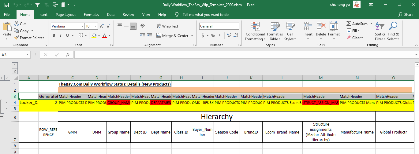Increase font size with the large A icon

pos(102,26)
